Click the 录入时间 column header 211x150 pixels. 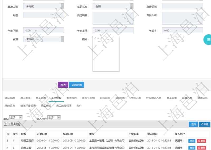coord(152,134)
